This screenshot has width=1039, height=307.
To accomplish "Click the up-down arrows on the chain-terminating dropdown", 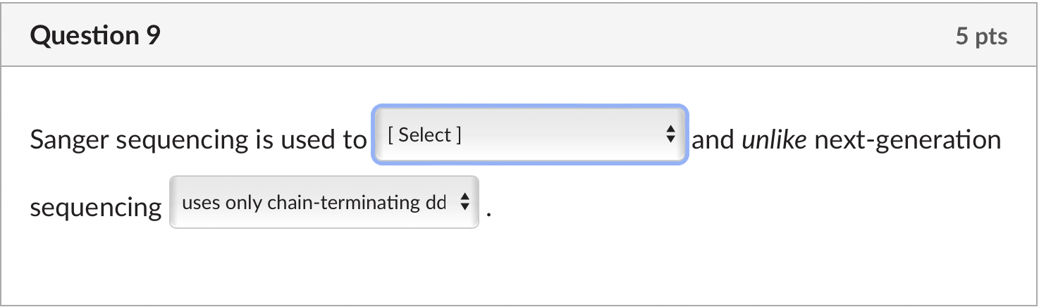I will pos(464,203).
